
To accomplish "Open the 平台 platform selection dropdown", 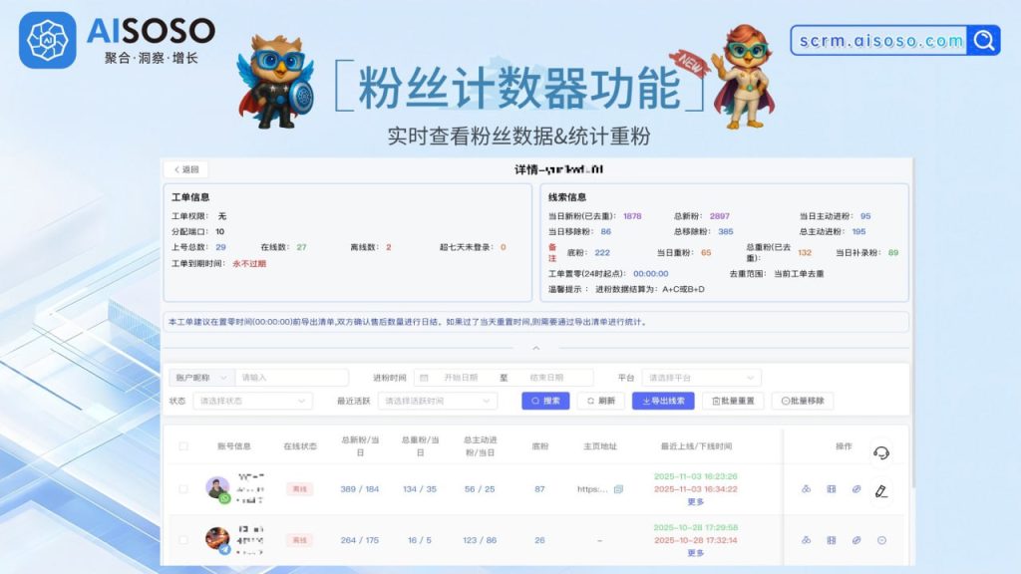I will 701,378.
